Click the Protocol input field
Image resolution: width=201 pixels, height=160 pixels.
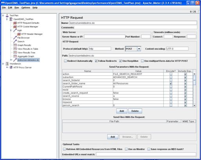(100, 49)
